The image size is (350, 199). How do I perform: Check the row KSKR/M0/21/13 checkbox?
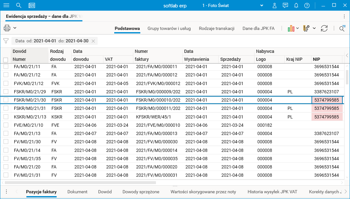click(x=6, y=117)
